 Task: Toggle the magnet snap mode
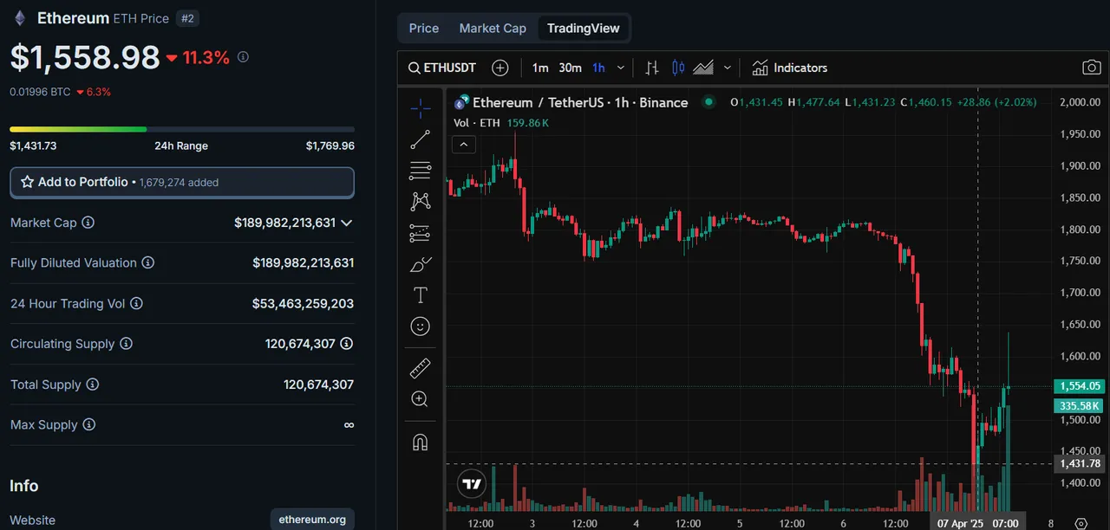tap(421, 442)
